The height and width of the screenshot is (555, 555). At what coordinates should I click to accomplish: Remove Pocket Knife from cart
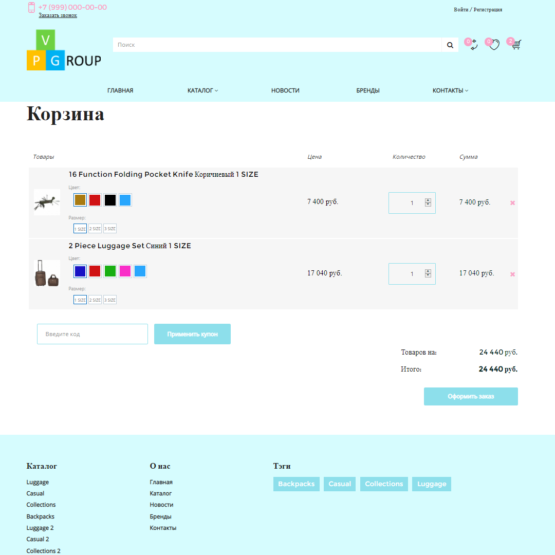(512, 203)
